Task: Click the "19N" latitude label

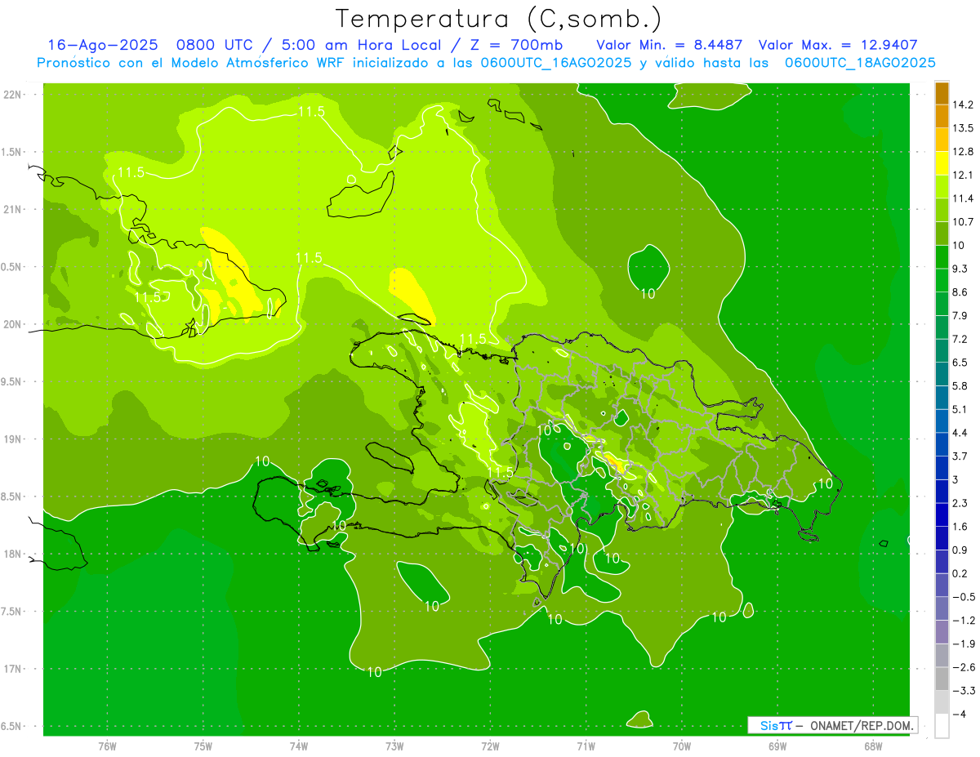Action: coord(13,439)
